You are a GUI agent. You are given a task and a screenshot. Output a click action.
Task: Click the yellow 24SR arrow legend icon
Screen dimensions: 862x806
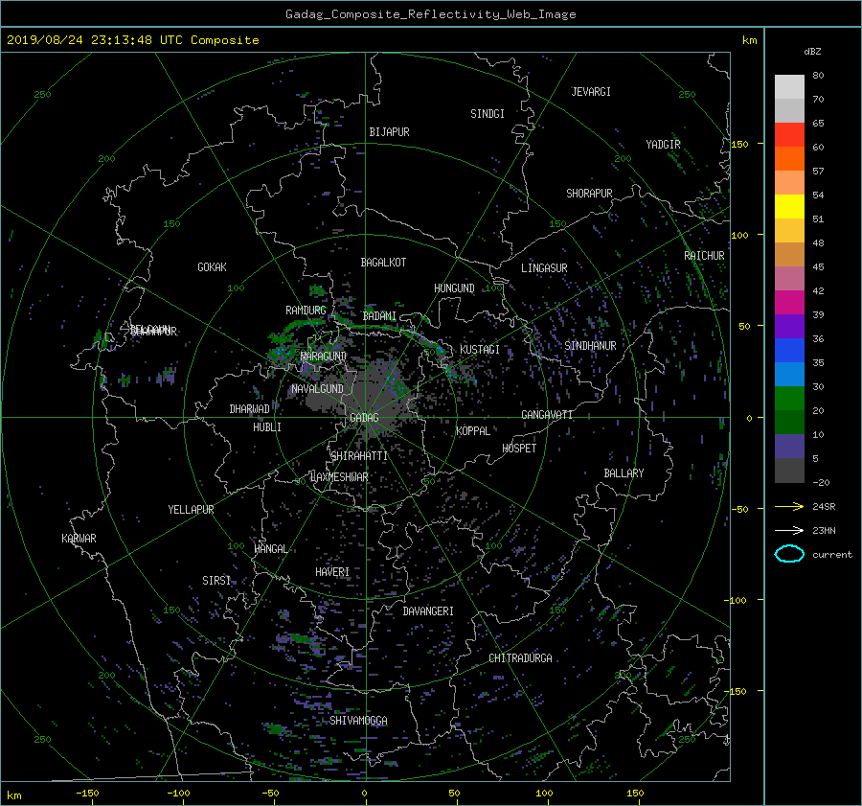[x=789, y=506]
